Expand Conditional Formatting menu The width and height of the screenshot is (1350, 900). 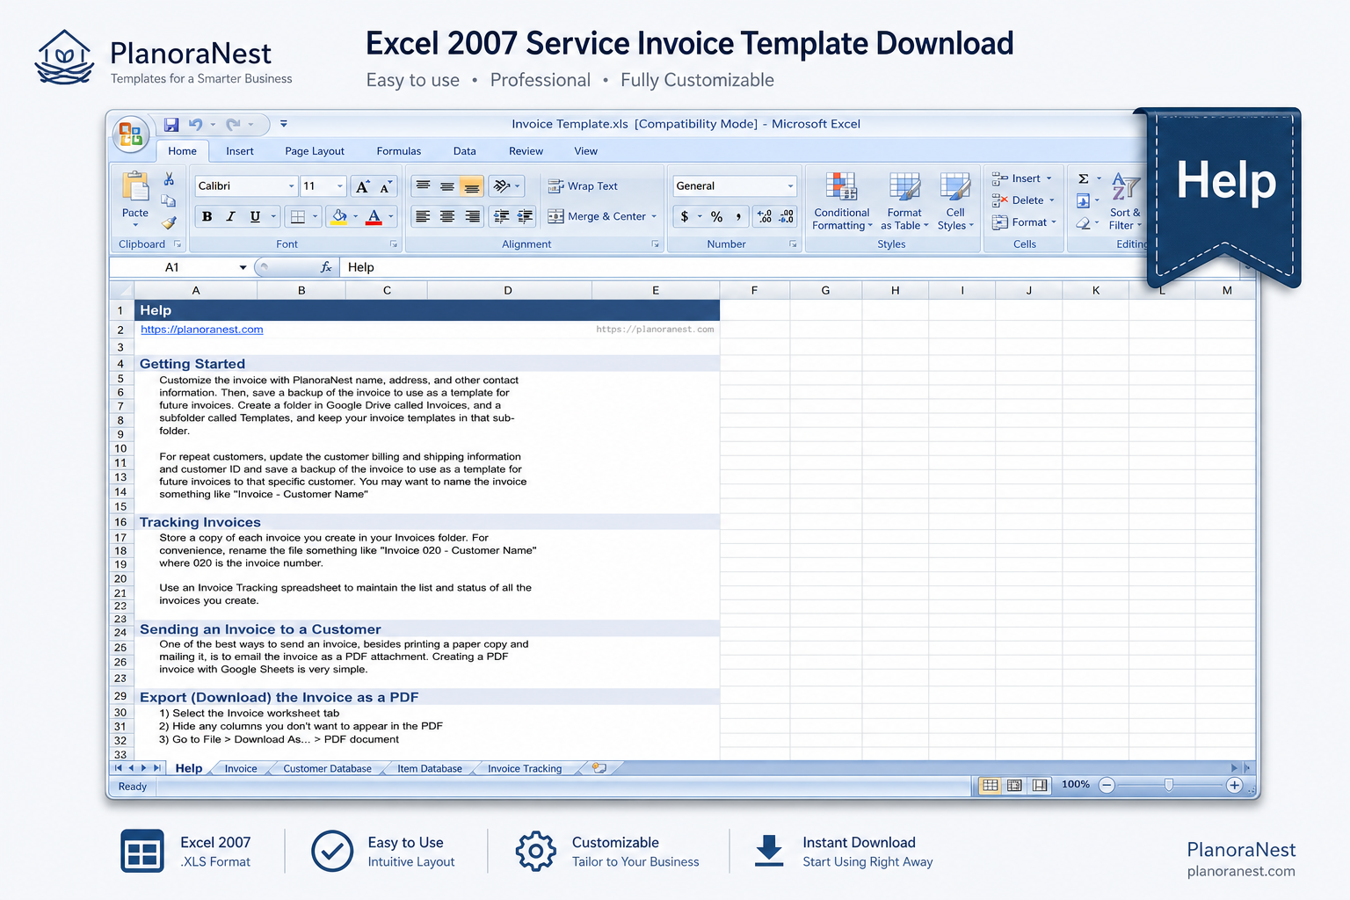coord(842,200)
